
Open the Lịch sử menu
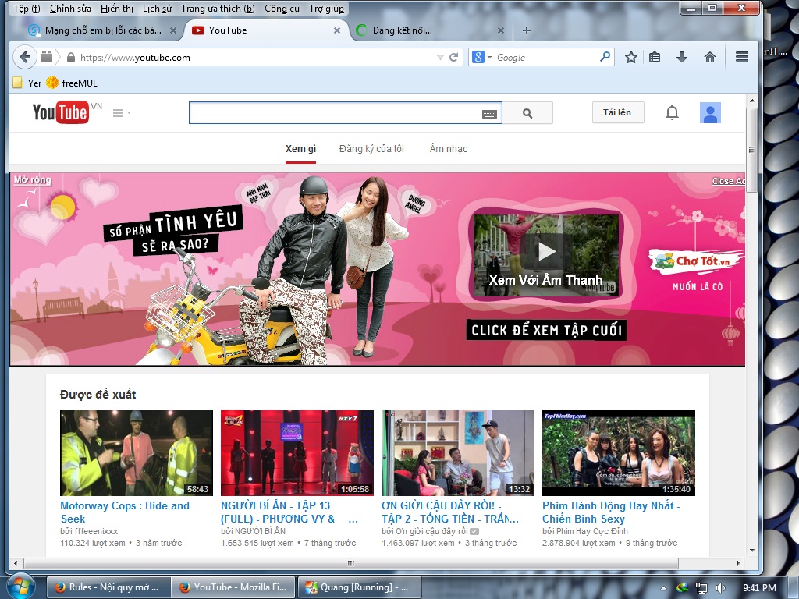coord(157,9)
